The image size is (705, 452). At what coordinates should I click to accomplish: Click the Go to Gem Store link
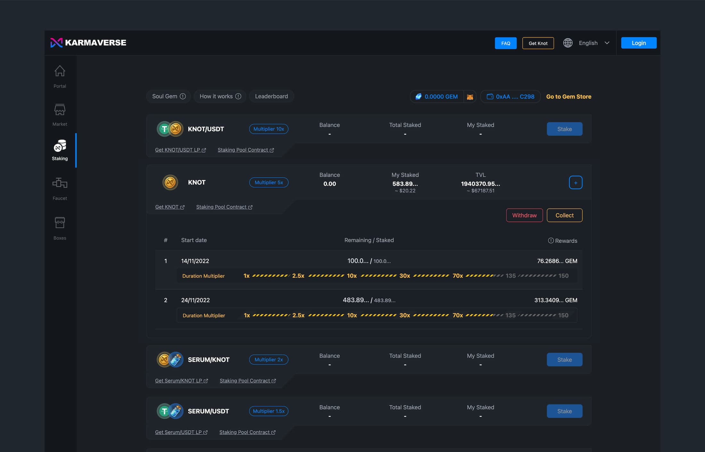[x=568, y=97]
